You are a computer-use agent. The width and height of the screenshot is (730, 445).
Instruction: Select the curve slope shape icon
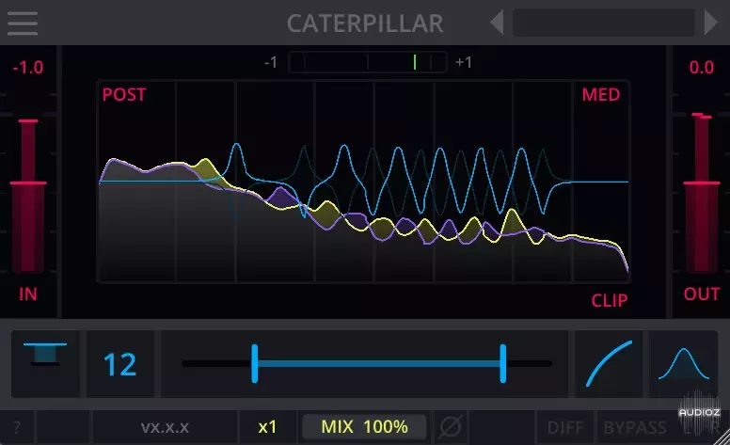609,363
